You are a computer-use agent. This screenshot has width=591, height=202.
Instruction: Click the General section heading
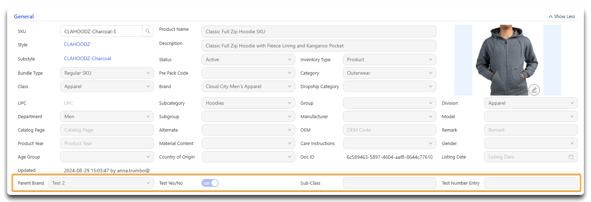24,16
